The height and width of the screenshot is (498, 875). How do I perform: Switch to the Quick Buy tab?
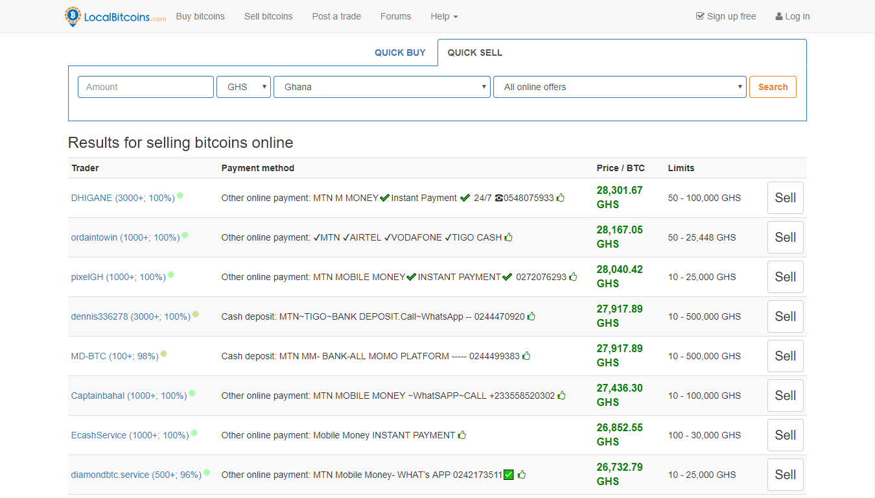[400, 53]
